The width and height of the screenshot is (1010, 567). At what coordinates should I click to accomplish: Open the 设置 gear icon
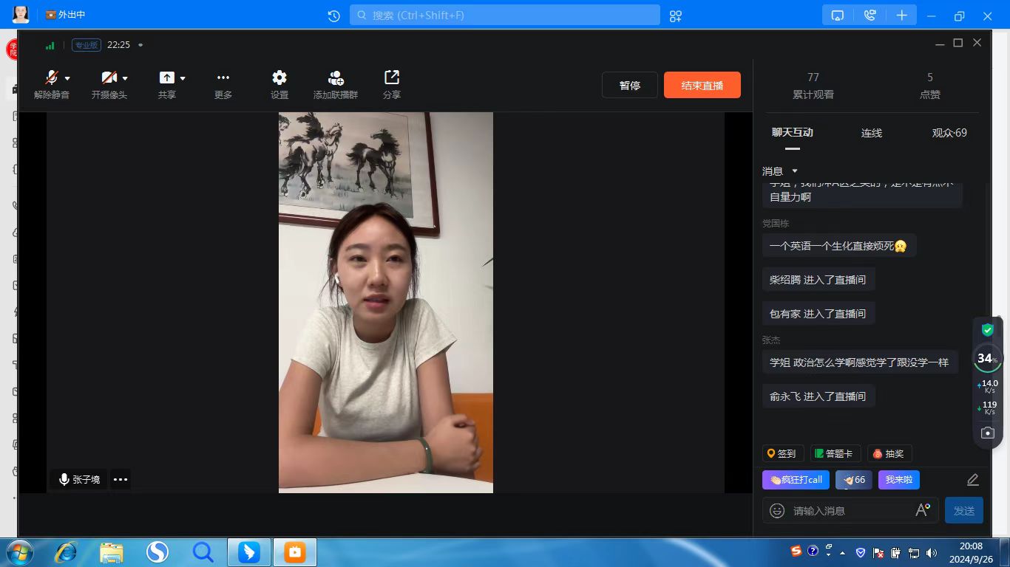tap(279, 78)
